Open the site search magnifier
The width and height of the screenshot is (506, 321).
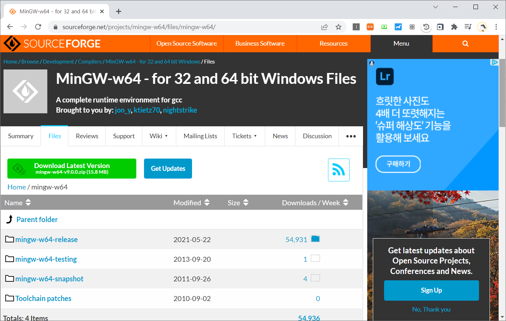pyautogui.click(x=465, y=44)
